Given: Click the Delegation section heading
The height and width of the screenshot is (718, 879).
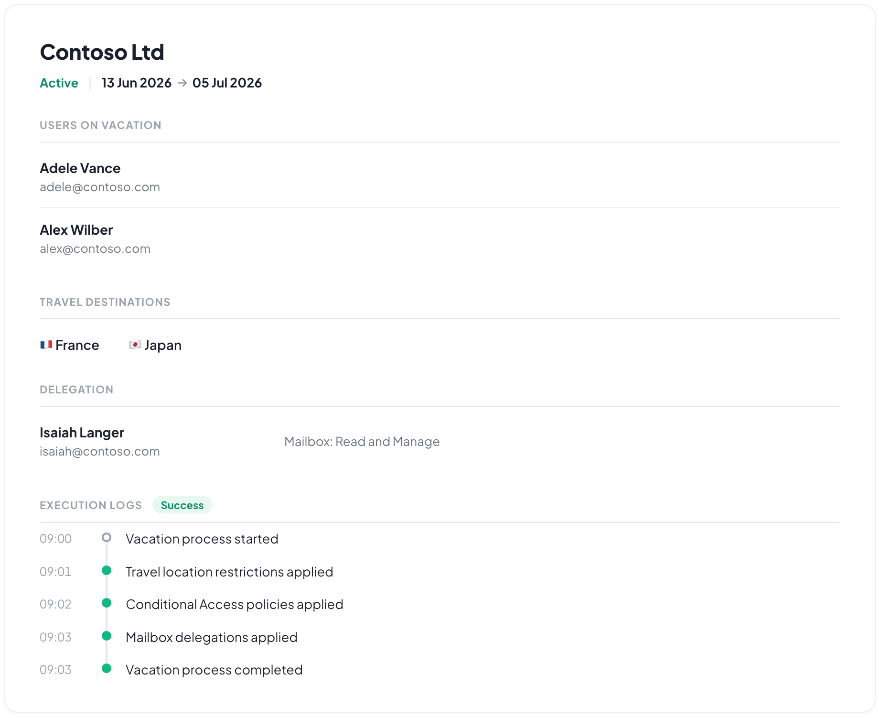Looking at the screenshot, I should [76, 390].
